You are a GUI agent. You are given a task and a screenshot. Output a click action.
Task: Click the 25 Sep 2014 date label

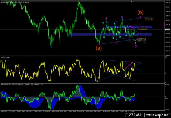(x=38, y=111)
